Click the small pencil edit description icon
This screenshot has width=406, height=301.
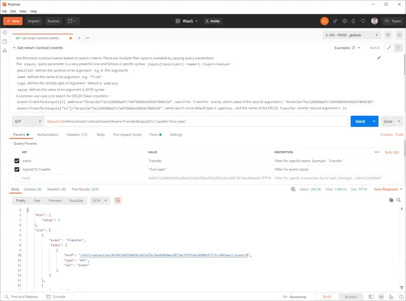point(379,58)
